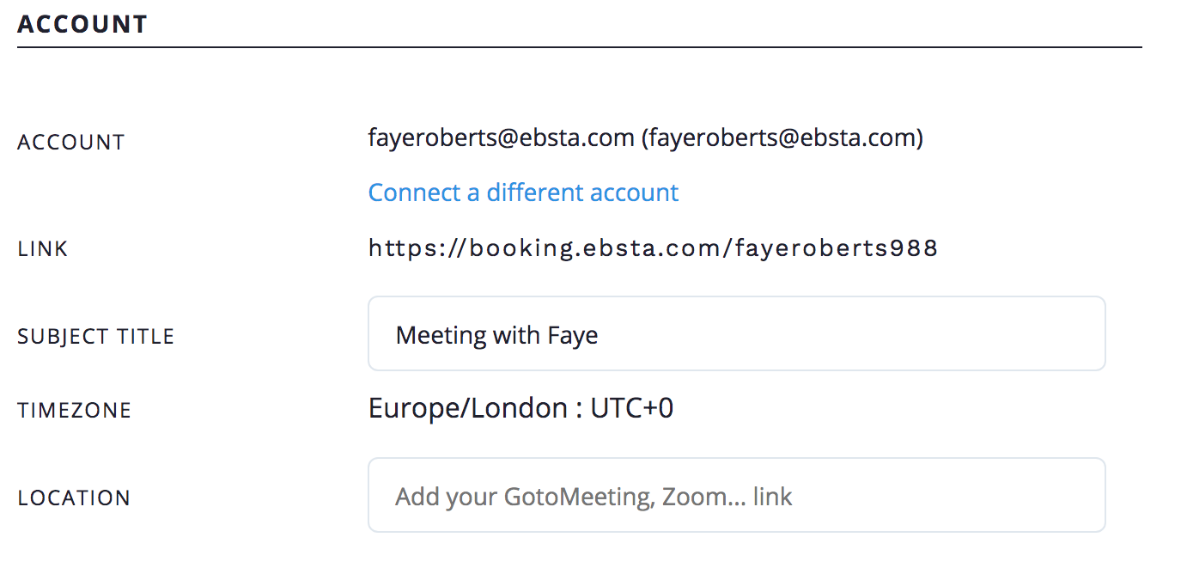Click the LOCATION field label
This screenshot has height=574, width=1187.
click(74, 498)
